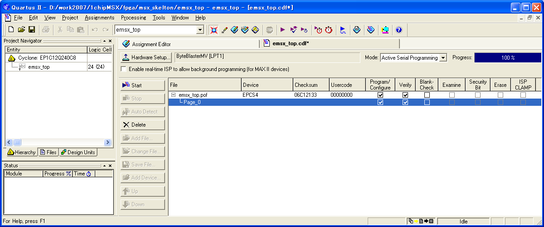Image resolution: width=544 pixels, height=227 pixels.
Task: Click the SOPC Builder icon before Help
Action: pos(385,30)
